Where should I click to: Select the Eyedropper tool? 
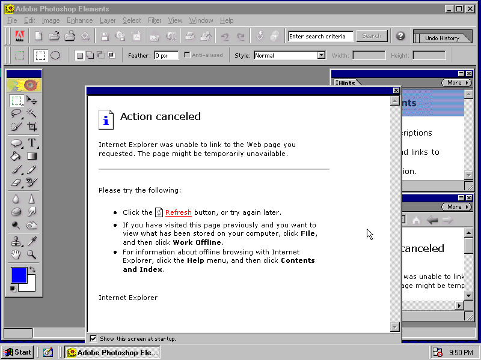[x=32, y=242]
